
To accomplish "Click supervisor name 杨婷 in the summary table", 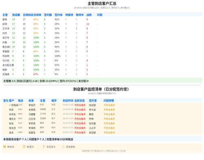I will 5,70.
